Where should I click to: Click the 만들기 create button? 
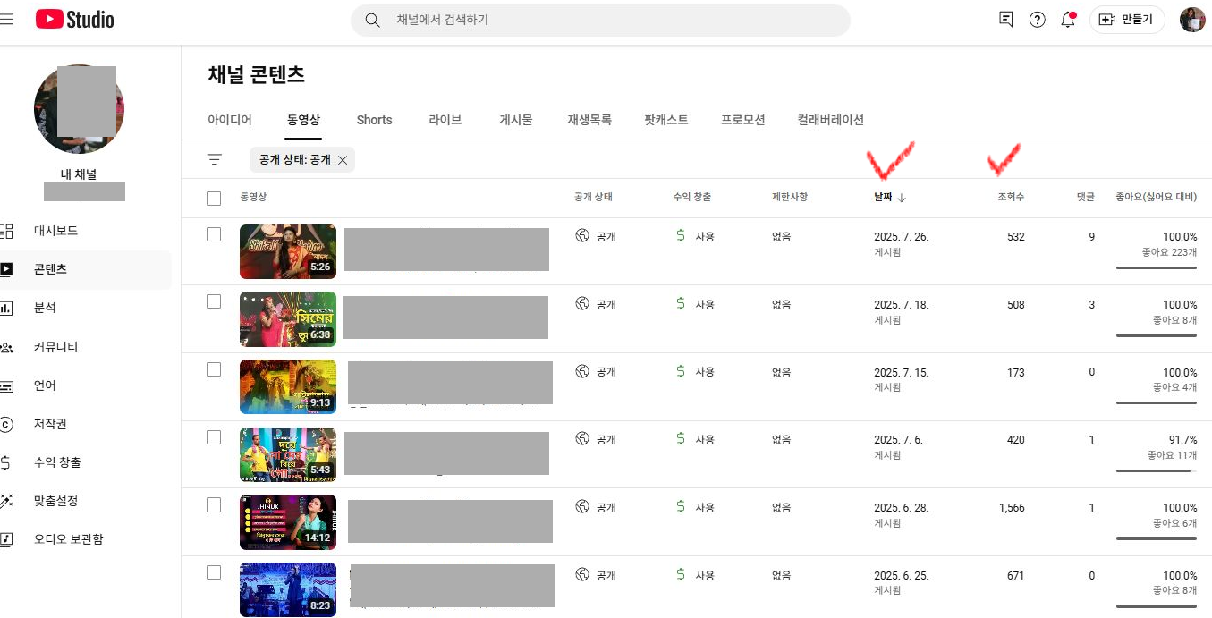[x=1126, y=20]
